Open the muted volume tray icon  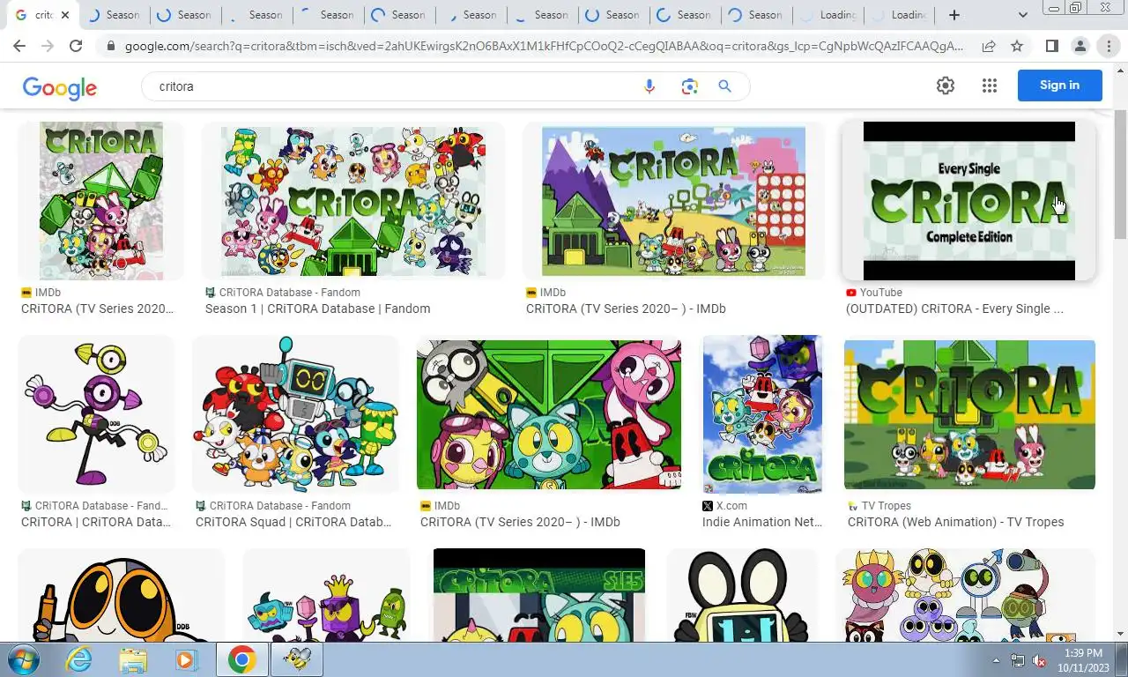click(1038, 660)
